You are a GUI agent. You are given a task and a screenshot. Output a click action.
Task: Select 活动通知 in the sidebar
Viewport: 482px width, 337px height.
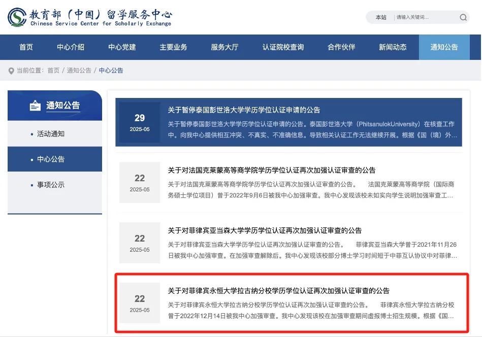tap(51, 134)
